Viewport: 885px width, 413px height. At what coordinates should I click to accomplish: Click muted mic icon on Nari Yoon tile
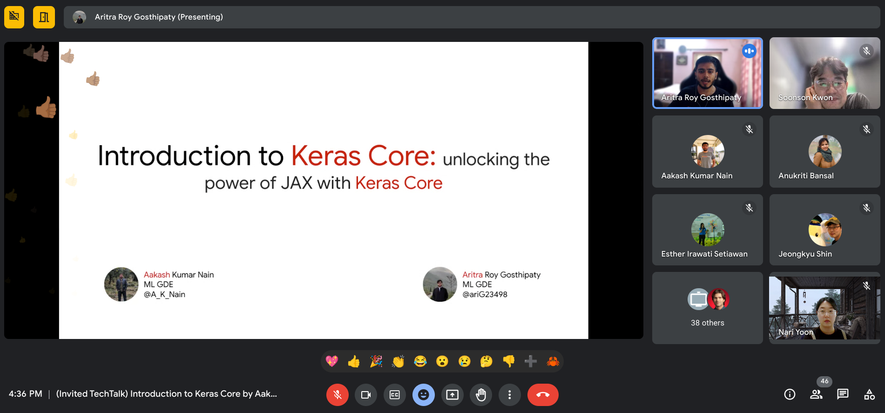coord(866,285)
